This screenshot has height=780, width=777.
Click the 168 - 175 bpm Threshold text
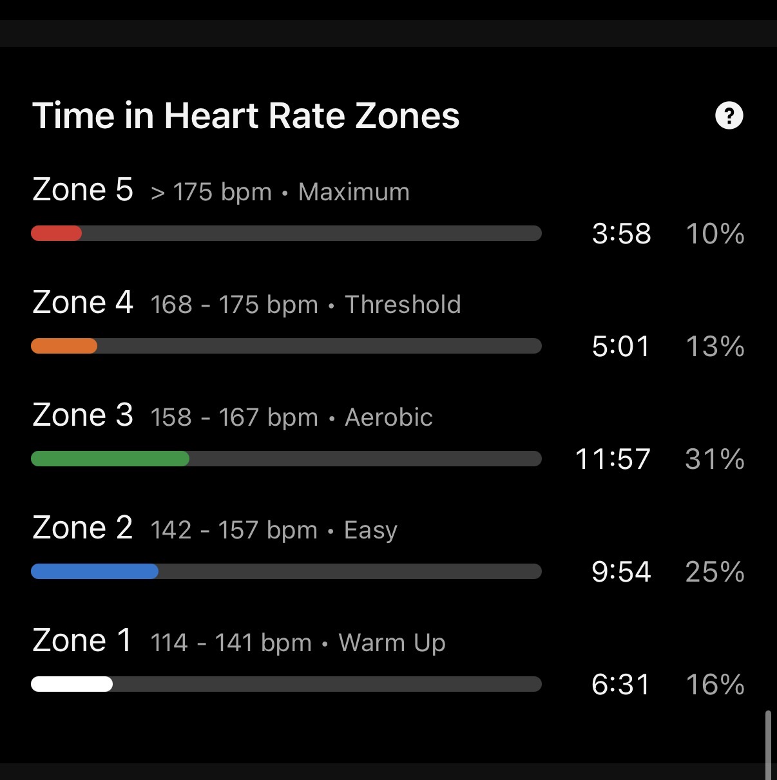[x=305, y=305]
